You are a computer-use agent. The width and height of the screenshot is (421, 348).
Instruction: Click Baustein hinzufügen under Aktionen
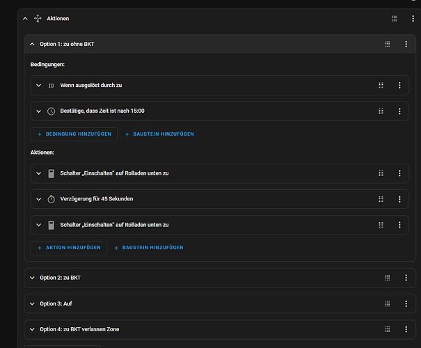pyautogui.click(x=149, y=248)
